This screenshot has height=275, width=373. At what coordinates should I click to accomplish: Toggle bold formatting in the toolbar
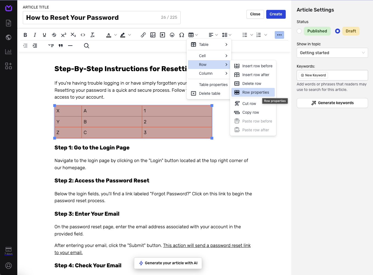pos(25,35)
